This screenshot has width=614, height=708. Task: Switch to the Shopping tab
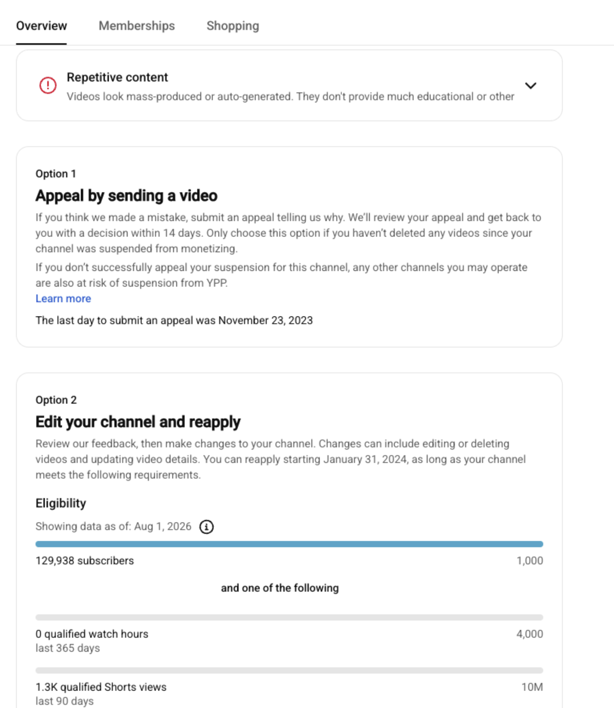(233, 26)
